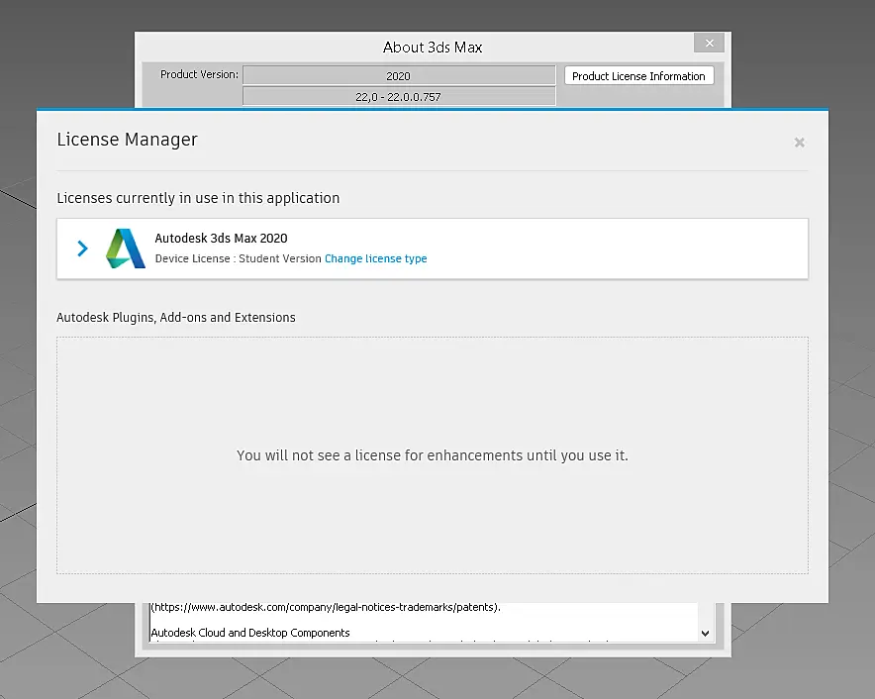Click the Licenses currently in use heading

click(x=198, y=198)
